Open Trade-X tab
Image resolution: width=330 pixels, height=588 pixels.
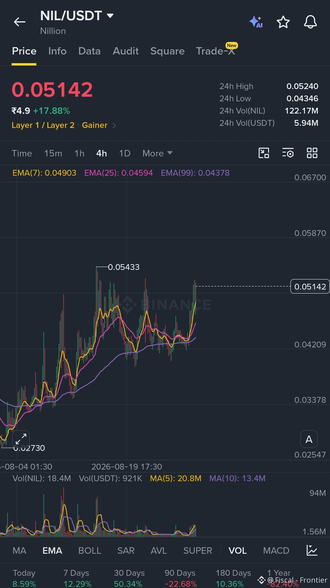(x=216, y=51)
